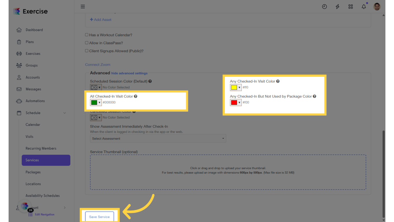Click hide advanced settings link
Viewport: 394px width, 222px height.
coord(129,73)
